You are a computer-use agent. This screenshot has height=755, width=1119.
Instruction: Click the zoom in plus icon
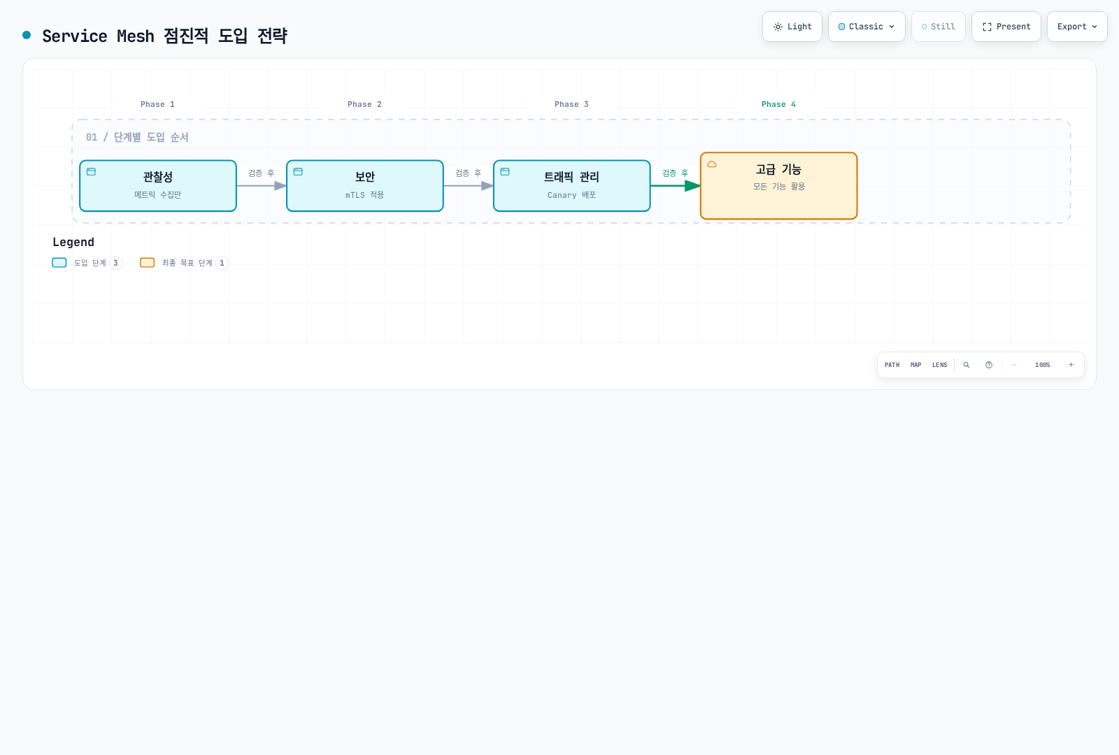tap(1071, 365)
